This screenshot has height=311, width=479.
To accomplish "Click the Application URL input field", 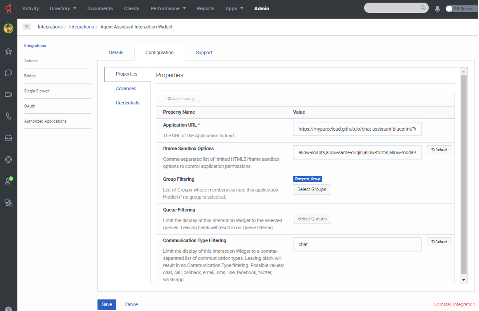I will [x=356, y=128].
